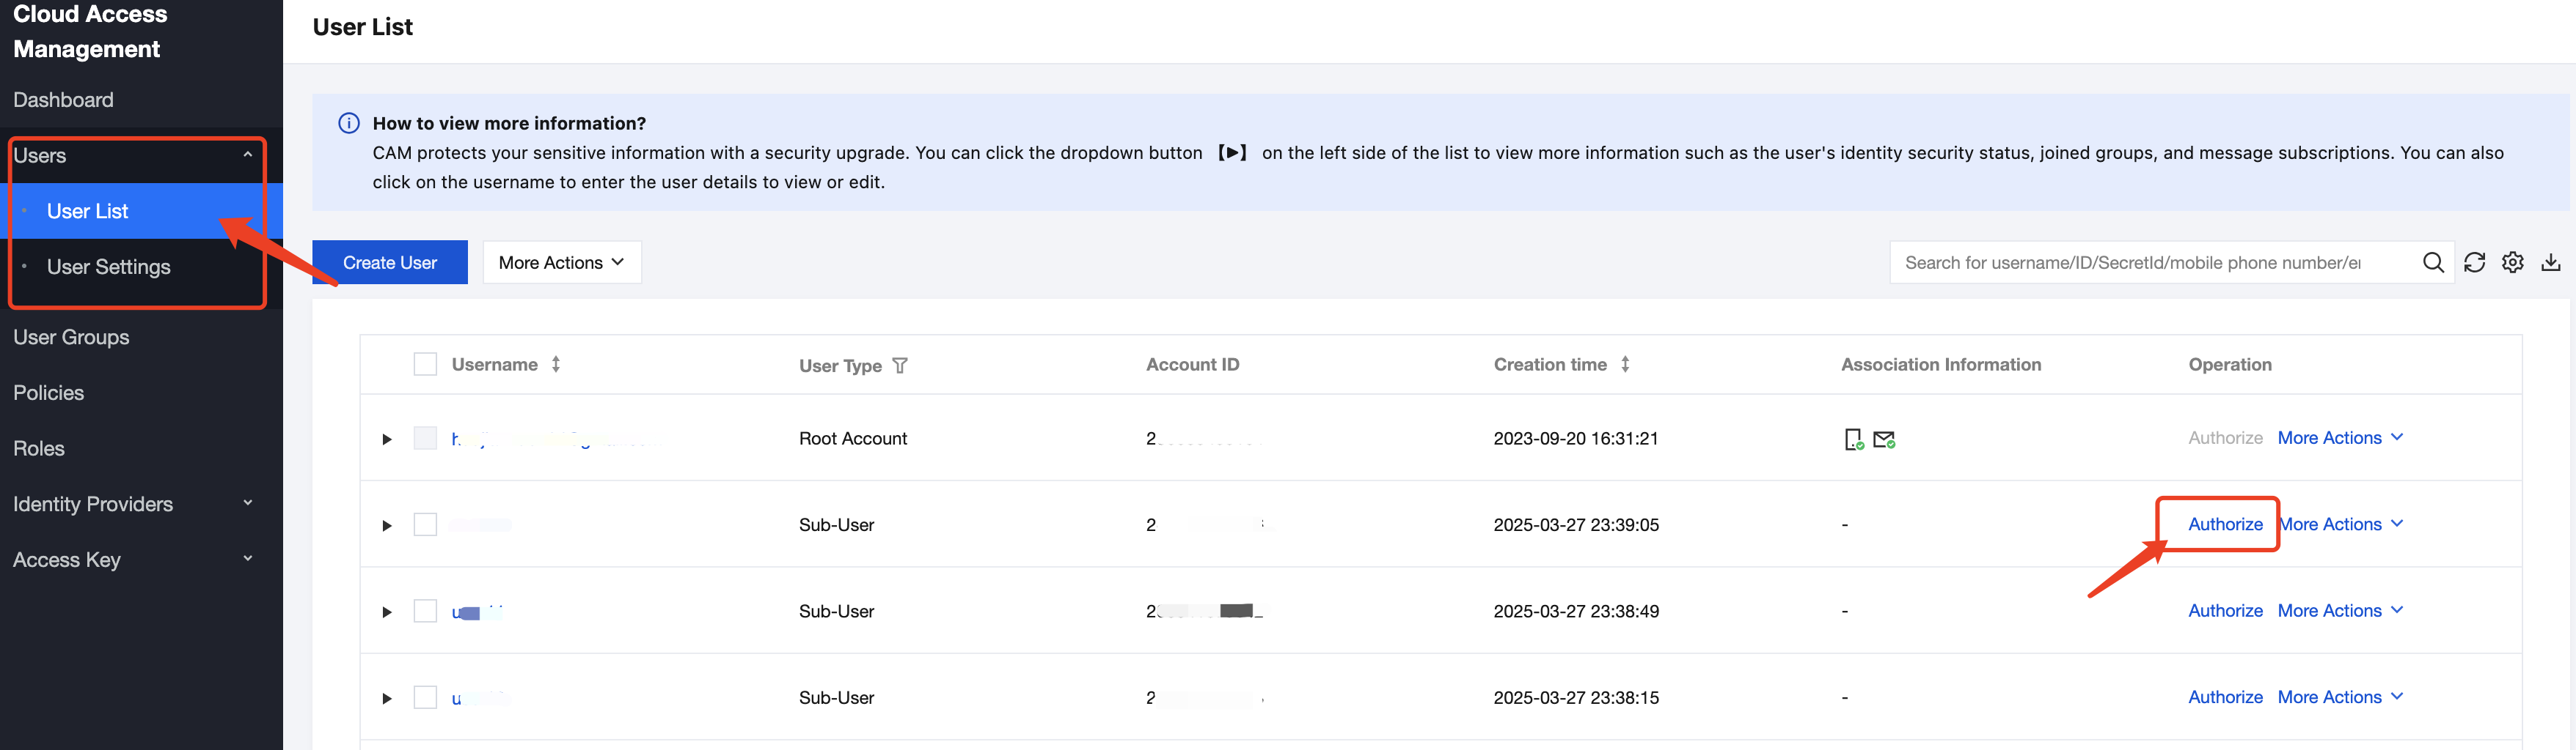Image resolution: width=2576 pixels, height=750 pixels.
Task: Click the root account phone association icon
Action: click(1853, 439)
